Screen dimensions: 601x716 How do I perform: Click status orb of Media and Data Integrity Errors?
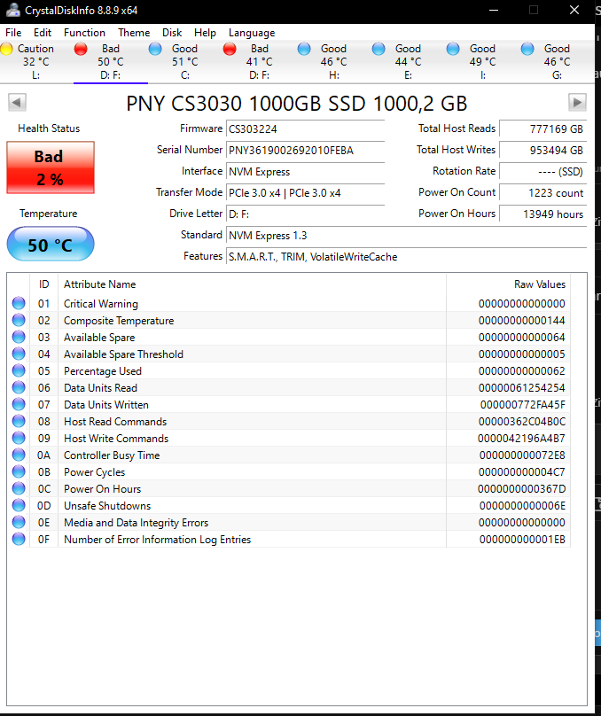[x=19, y=522]
